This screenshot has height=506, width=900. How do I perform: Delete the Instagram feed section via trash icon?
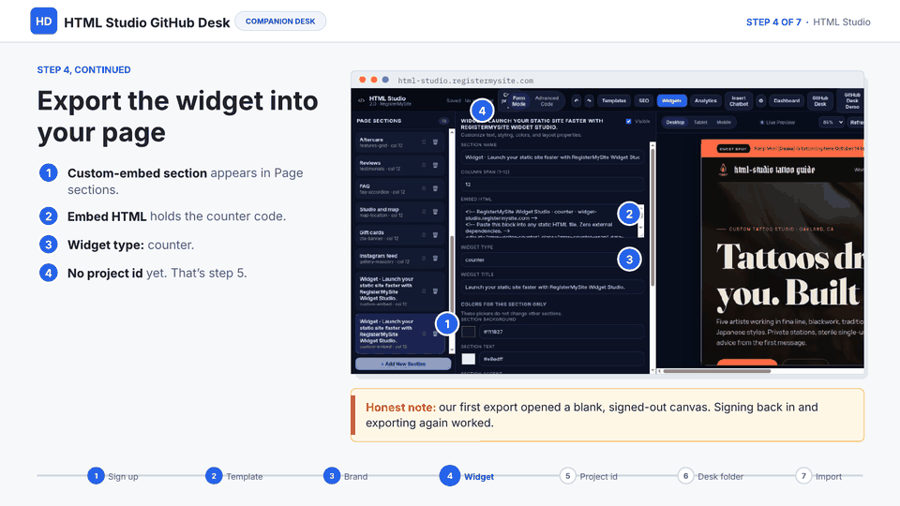pos(435,259)
